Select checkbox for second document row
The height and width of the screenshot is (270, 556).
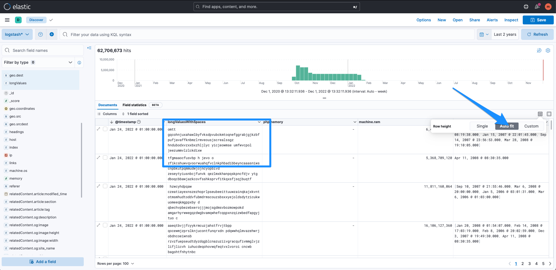pos(105,158)
